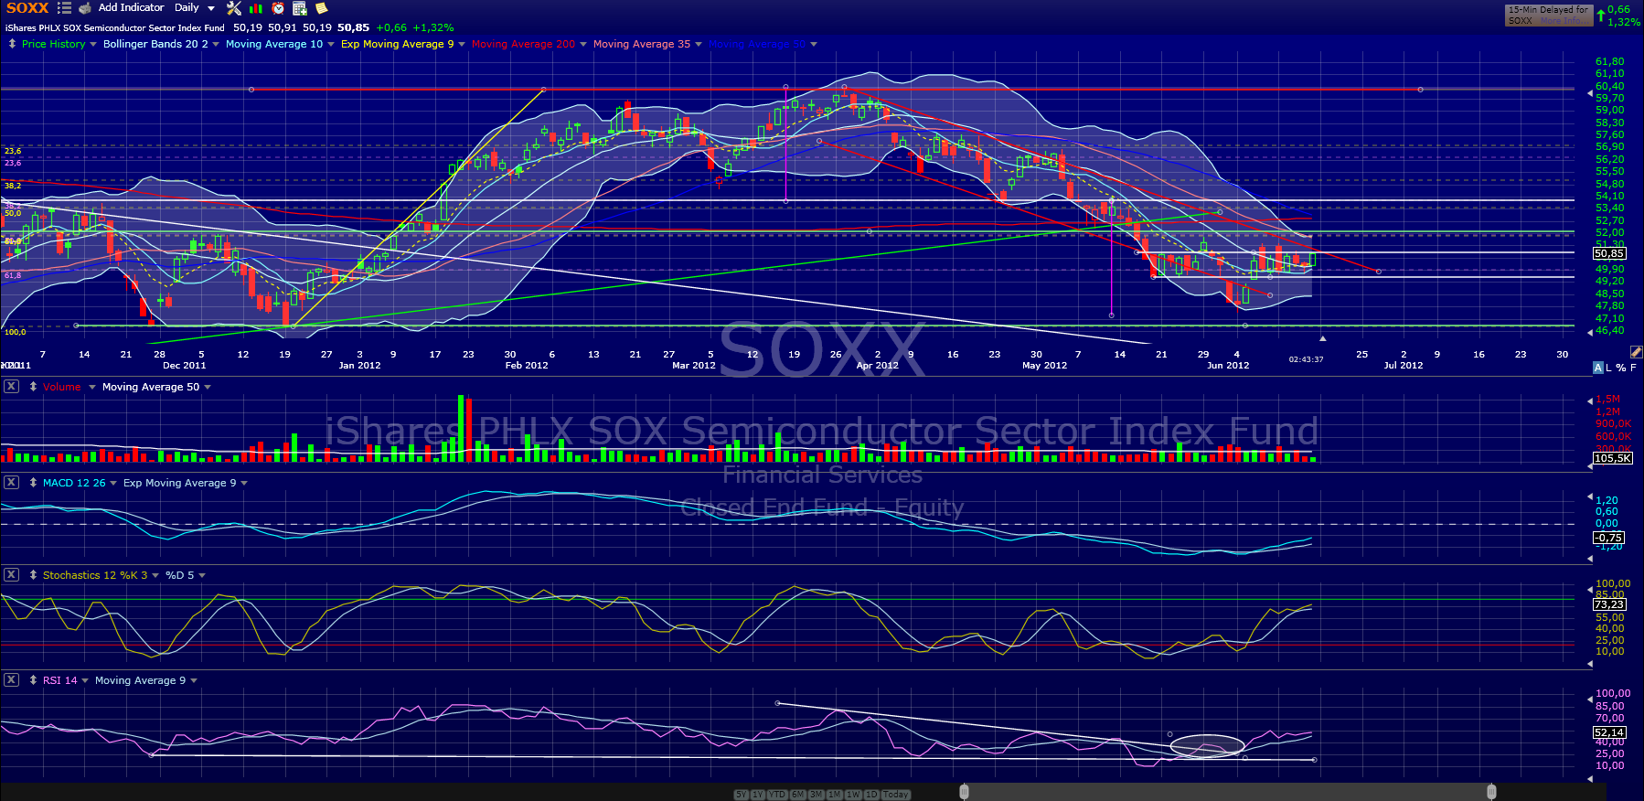Set chart range to Today
The height and width of the screenshot is (801, 1644).
(x=896, y=795)
